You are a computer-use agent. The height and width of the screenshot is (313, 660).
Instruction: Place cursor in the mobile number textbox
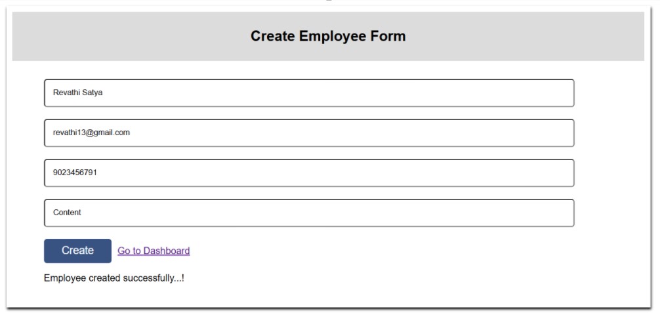[309, 173]
